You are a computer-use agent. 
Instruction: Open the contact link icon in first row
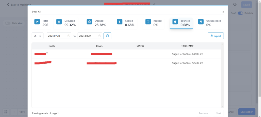click(x=47, y=53)
